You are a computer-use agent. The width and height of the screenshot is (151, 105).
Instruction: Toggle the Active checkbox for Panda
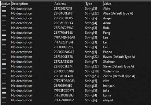[x=4, y=52]
